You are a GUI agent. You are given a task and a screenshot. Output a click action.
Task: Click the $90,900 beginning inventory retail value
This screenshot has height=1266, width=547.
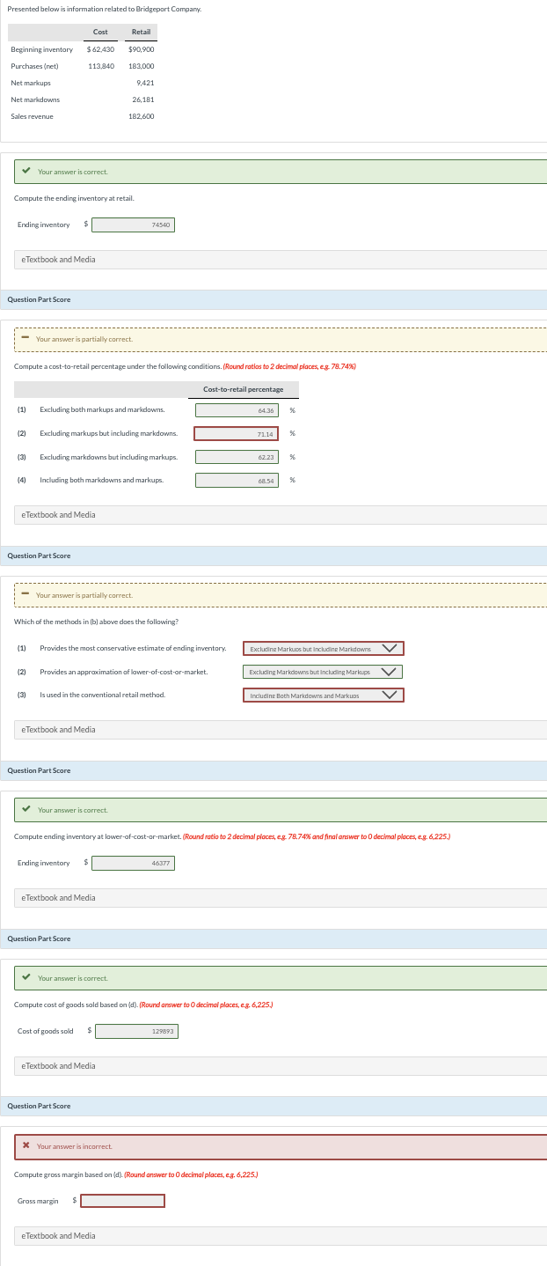(142, 49)
